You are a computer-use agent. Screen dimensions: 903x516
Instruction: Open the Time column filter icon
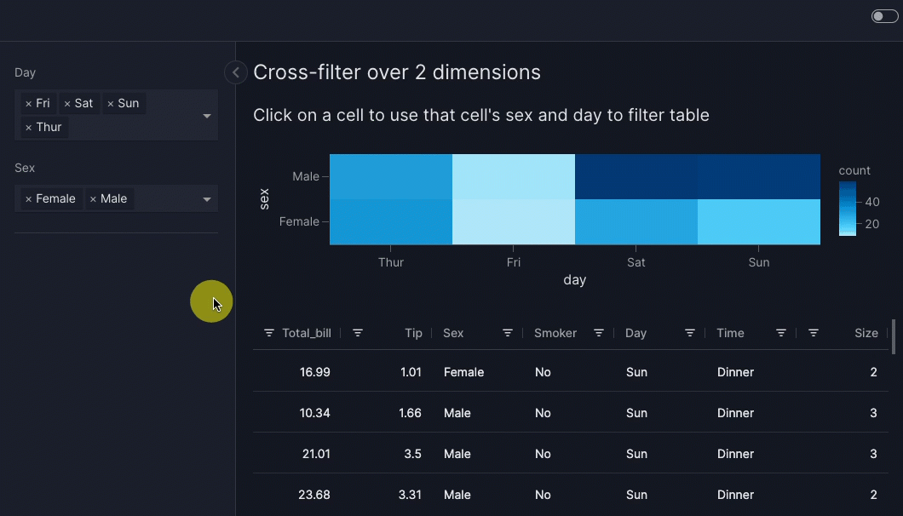tap(781, 333)
